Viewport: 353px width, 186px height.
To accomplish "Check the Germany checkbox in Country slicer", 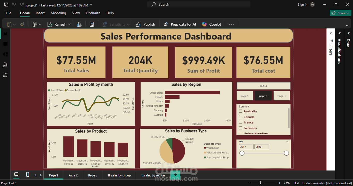I will (x=241, y=128).
